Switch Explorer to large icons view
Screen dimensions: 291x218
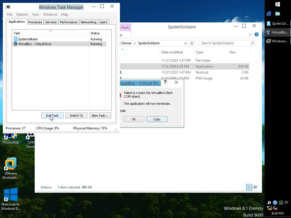pos(255,187)
